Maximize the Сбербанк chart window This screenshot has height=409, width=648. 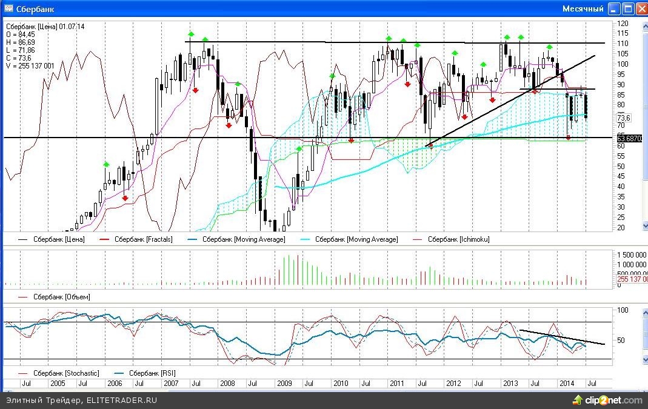[628, 8]
